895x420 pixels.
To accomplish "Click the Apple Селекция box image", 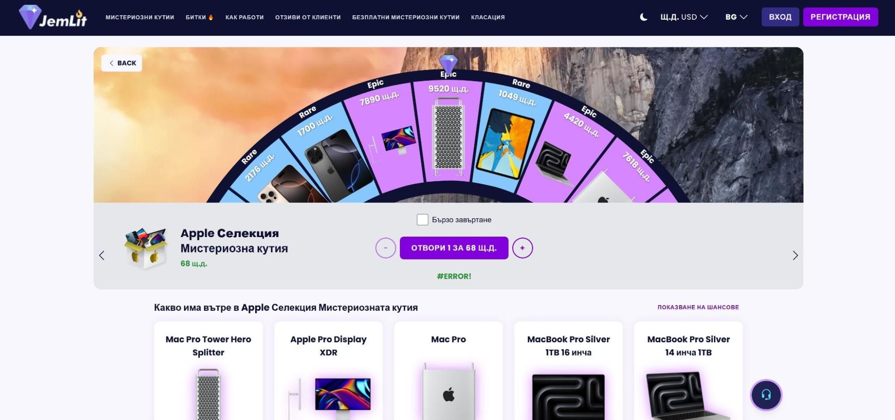I will click(x=146, y=248).
